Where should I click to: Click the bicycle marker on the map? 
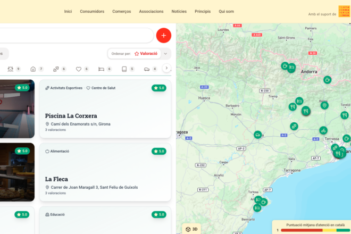click(323, 130)
